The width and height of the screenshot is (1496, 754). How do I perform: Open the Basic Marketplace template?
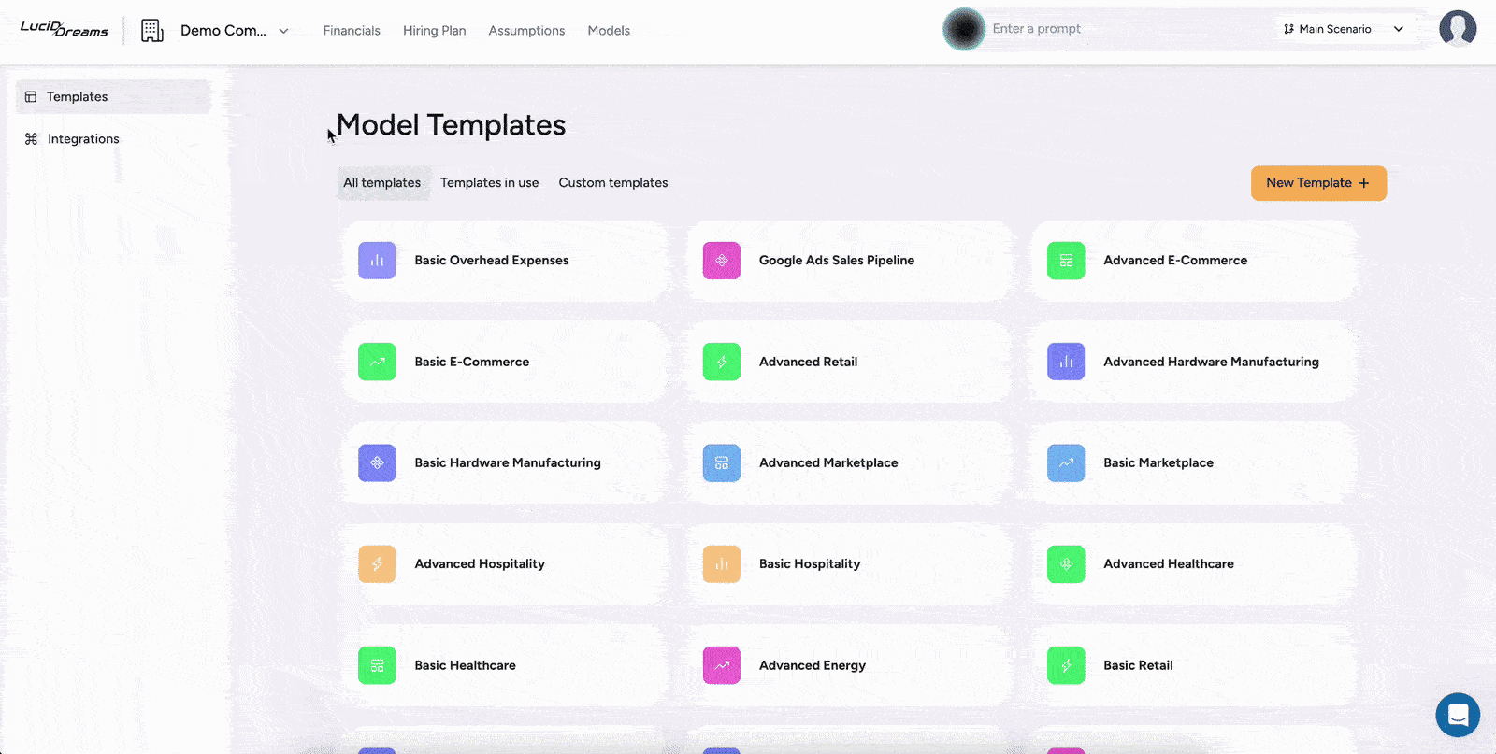pos(1194,462)
